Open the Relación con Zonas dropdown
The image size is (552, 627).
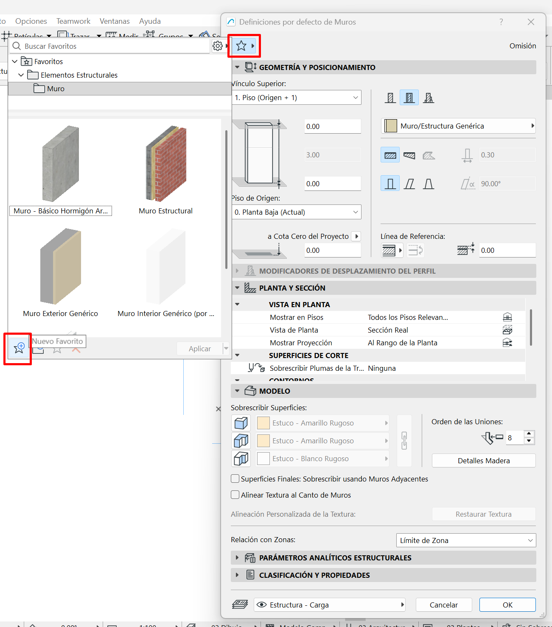pos(465,540)
